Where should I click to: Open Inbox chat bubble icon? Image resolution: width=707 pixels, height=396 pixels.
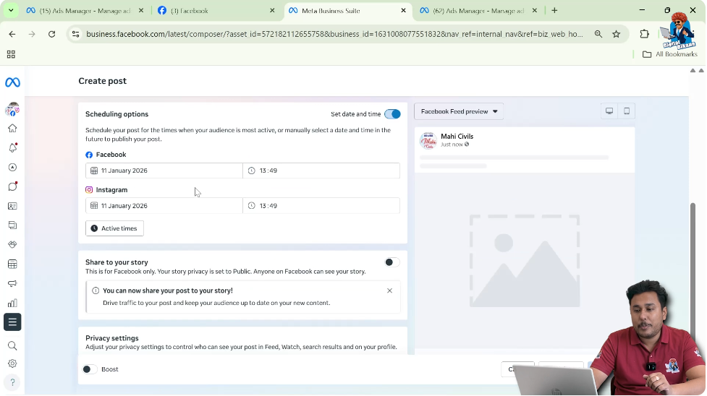12,186
